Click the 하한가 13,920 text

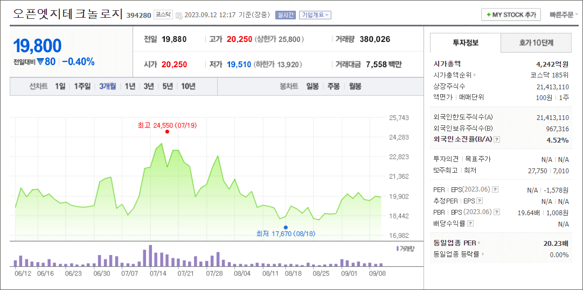click(x=277, y=65)
